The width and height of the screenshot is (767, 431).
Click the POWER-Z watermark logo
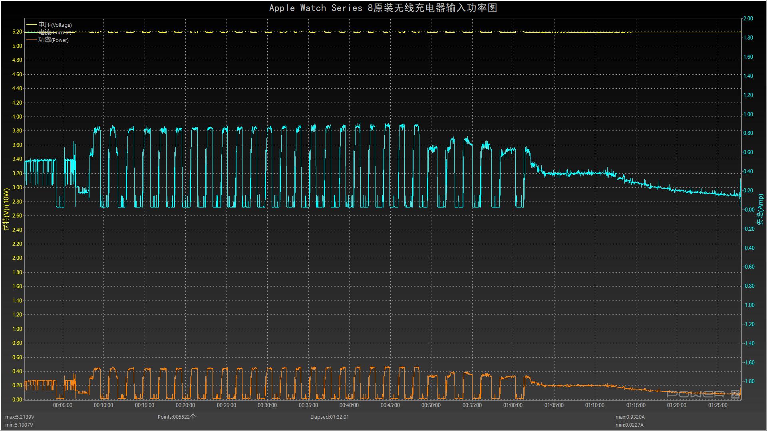click(x=704, y=394)
